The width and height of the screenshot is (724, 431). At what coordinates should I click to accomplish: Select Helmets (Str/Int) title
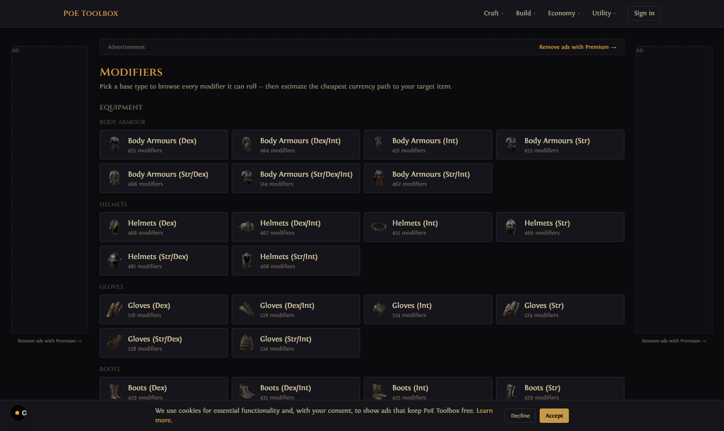click(x=289, y=257)
